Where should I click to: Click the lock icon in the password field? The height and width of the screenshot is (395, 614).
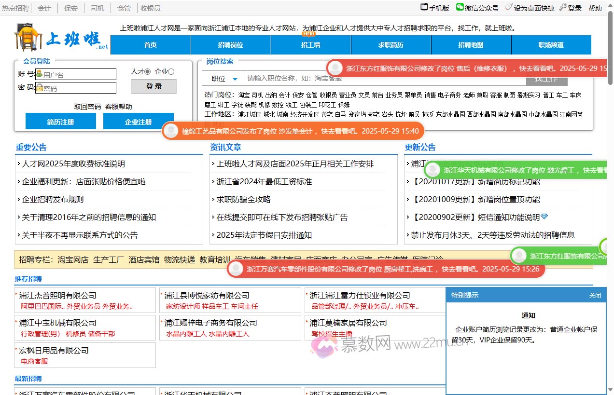pos(40,88)
